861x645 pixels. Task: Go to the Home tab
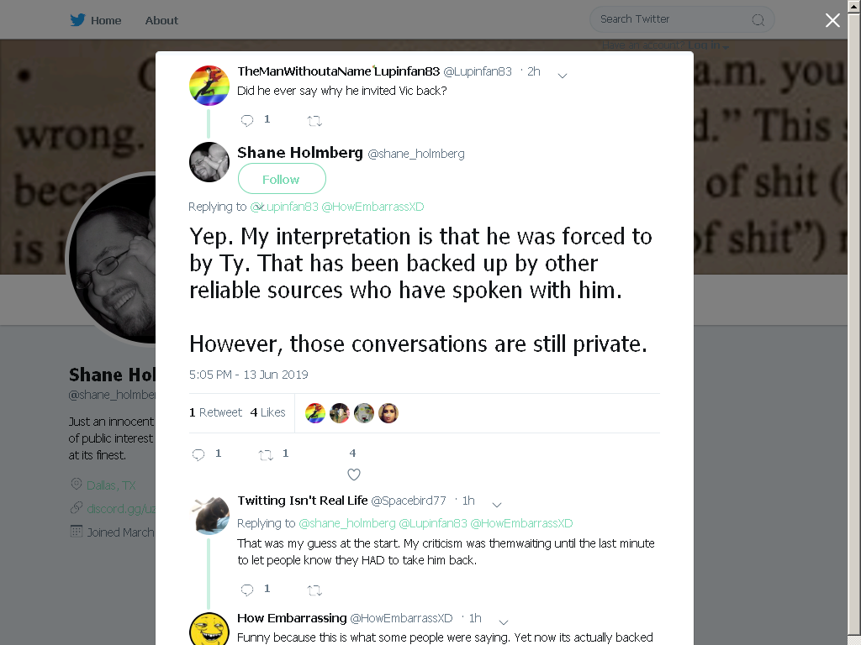pyautogui.click(x=106, y=20)
